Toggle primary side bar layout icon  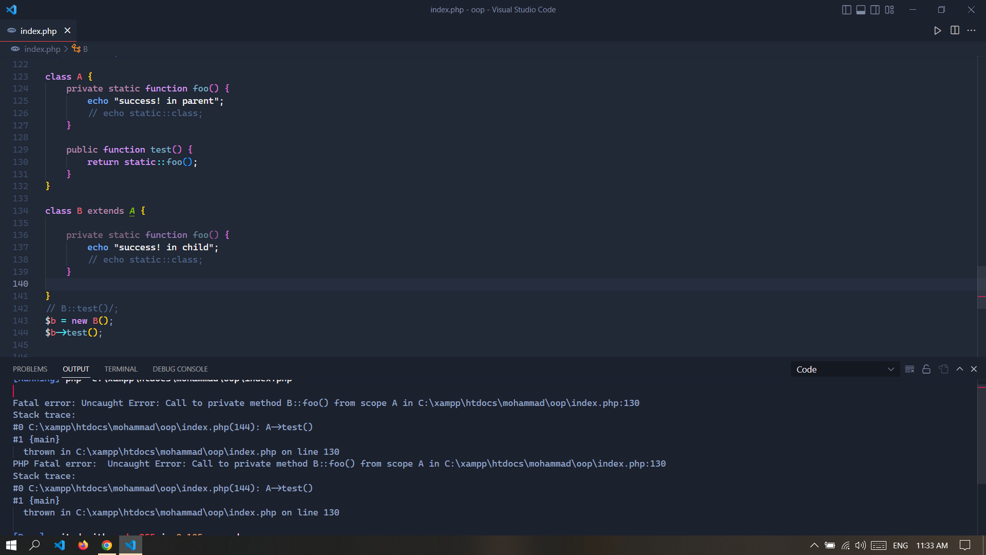(847, 10)
